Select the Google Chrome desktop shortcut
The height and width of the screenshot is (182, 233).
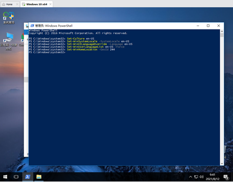coord(22,40)
